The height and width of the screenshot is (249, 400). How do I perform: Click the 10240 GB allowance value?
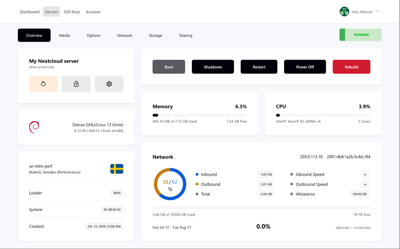click(x=359, y=194)
